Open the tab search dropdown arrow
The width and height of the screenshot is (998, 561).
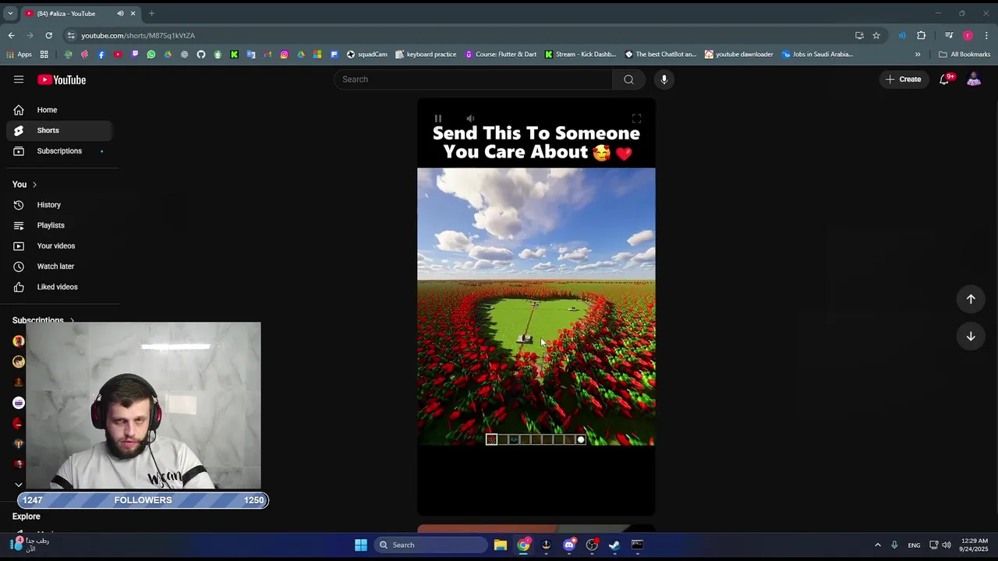point(10,13)
